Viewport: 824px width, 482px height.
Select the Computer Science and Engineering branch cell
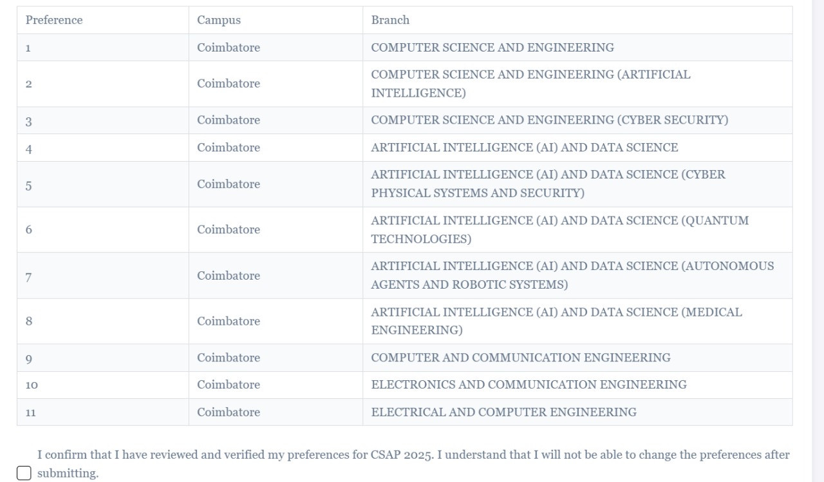[492, 48]
